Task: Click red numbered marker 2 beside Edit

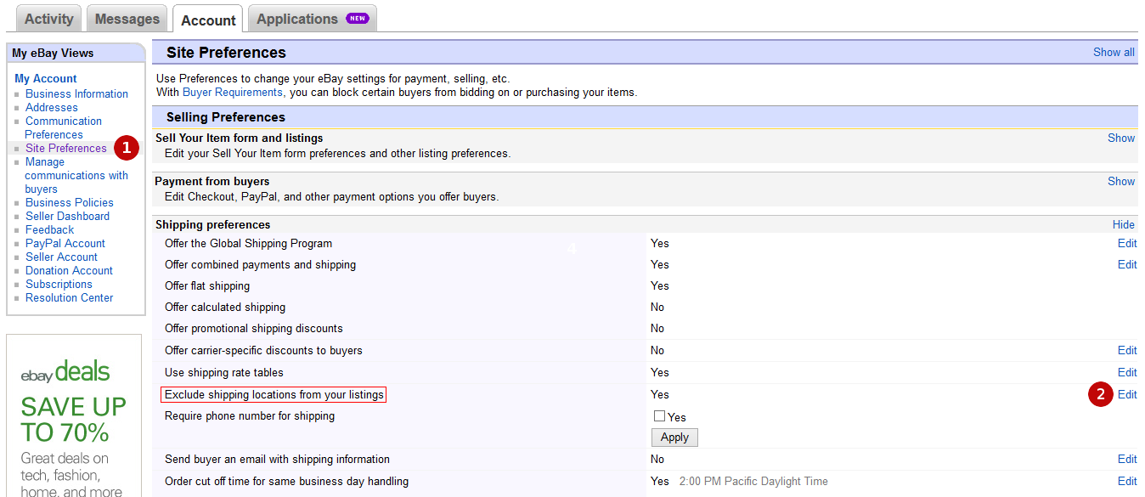Action: [1101, 394]
